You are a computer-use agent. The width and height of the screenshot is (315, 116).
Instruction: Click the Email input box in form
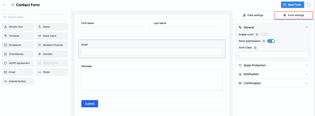tap(152, 51)
